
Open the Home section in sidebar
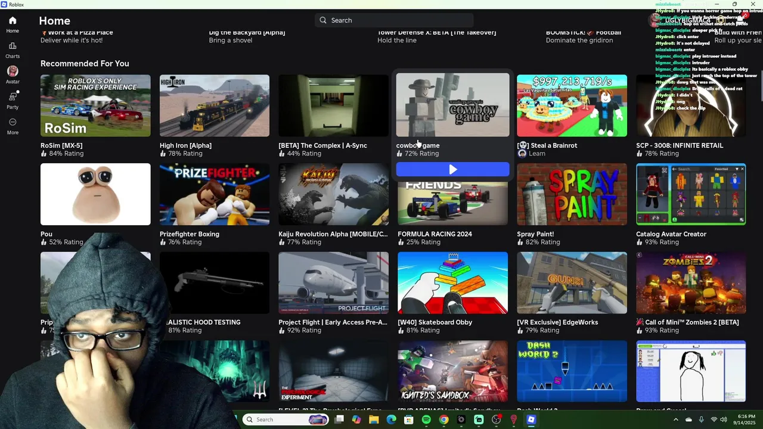coord(13,24)
